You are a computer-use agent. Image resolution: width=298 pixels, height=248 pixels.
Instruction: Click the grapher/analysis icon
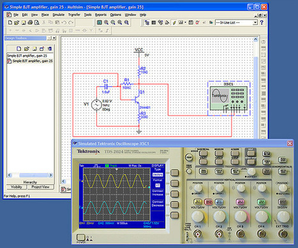click(181, 22)
